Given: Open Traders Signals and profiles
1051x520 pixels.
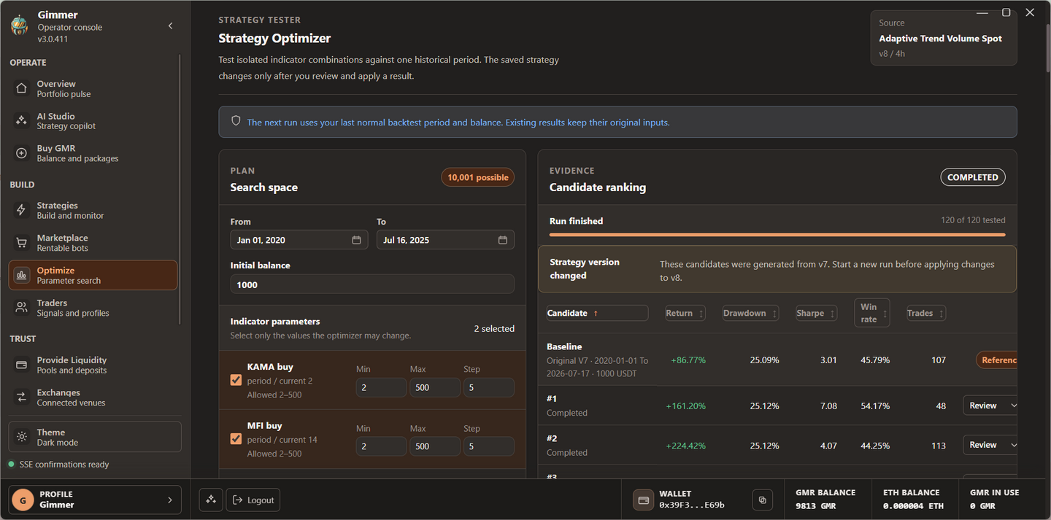Looking at the screenshot, I should click(93, 307).
